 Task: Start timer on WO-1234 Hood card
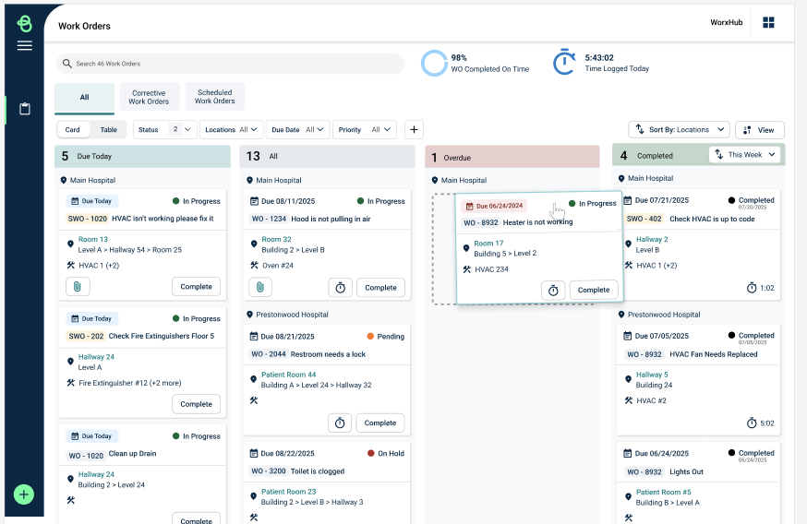(340, 288)
